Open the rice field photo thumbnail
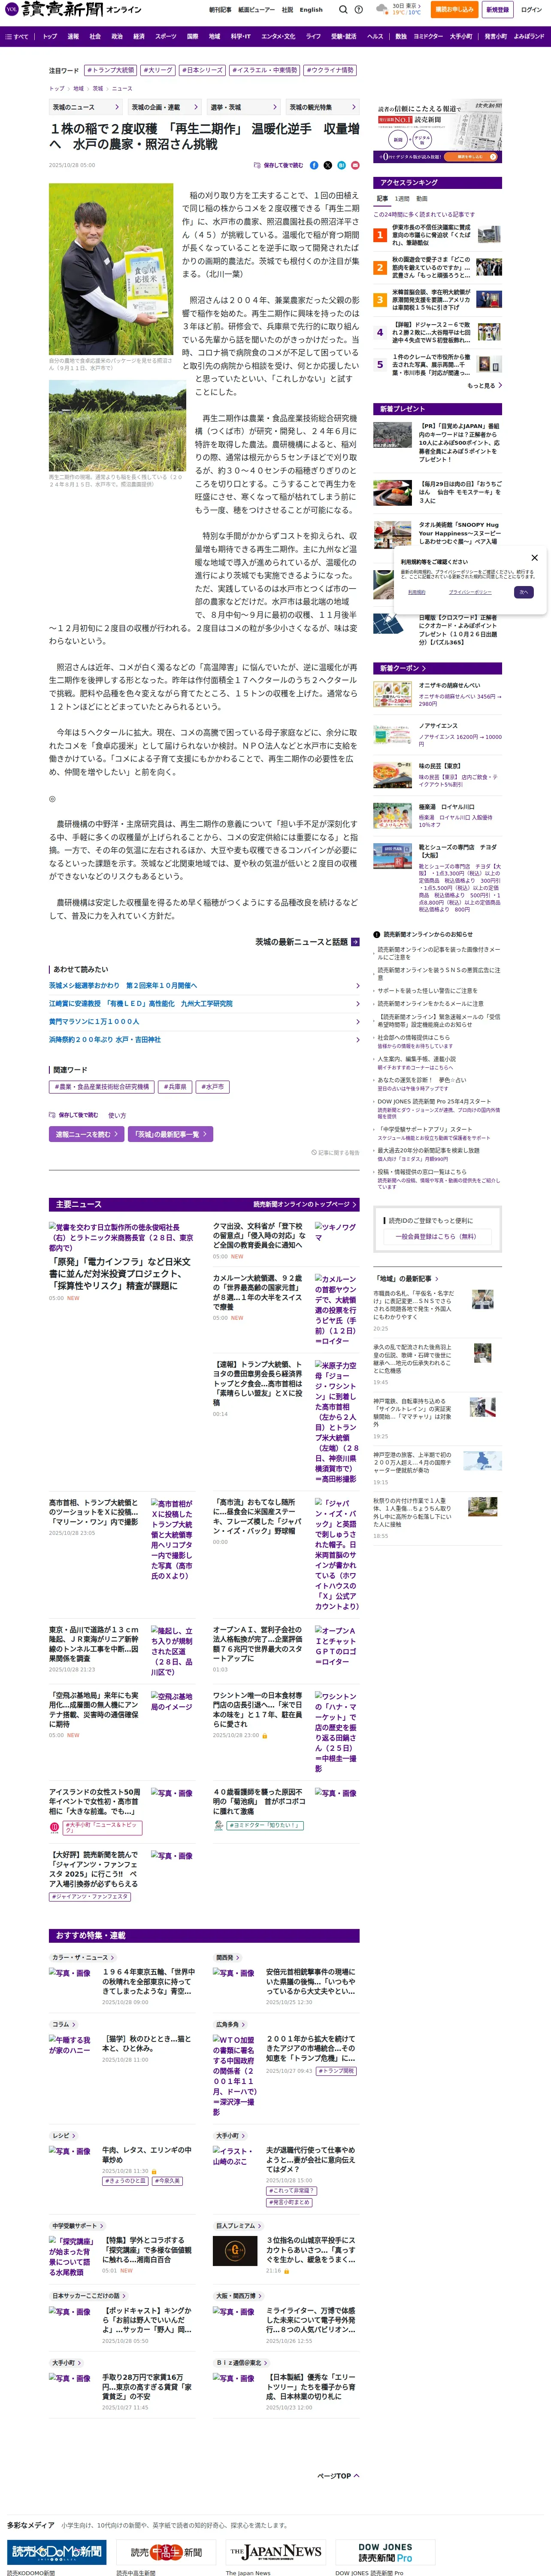551x2576 pixels. click(x=118, y=425)
